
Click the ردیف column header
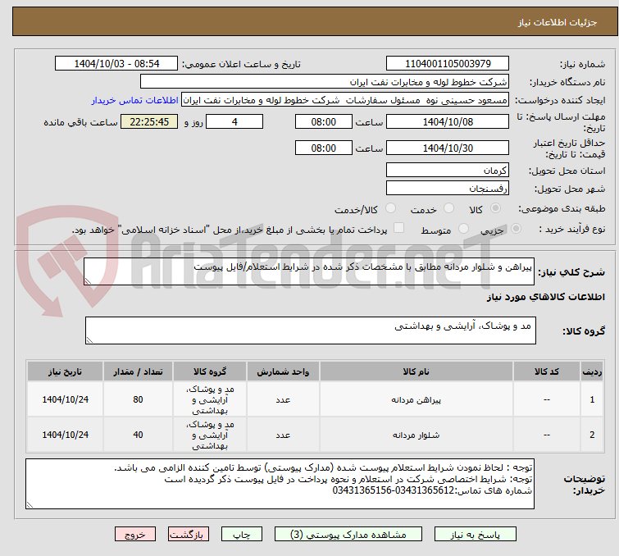pyautogui.click(x=592, y=371)
